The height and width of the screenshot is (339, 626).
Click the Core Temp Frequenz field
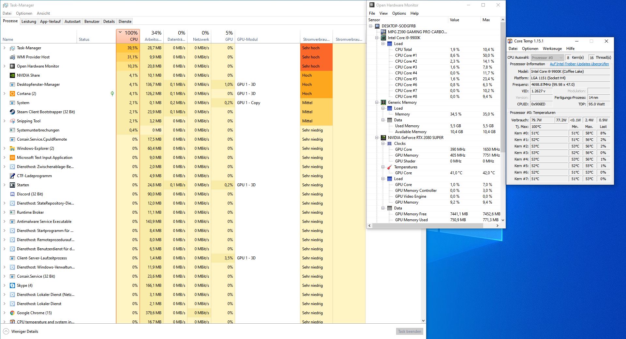[x=570, y=85]
